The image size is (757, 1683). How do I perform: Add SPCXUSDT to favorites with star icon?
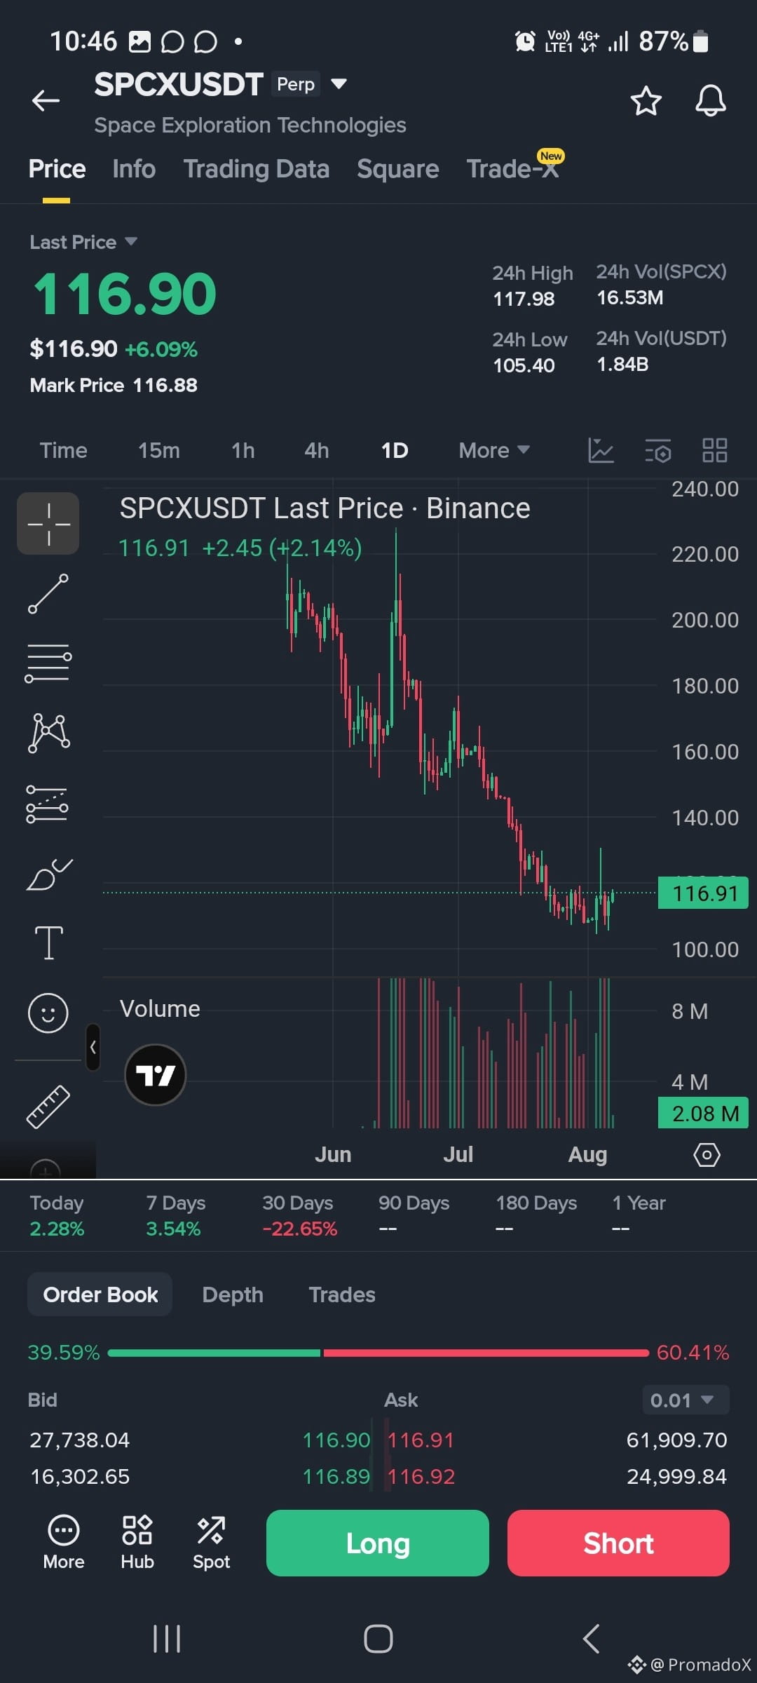[x=646, y=101]
